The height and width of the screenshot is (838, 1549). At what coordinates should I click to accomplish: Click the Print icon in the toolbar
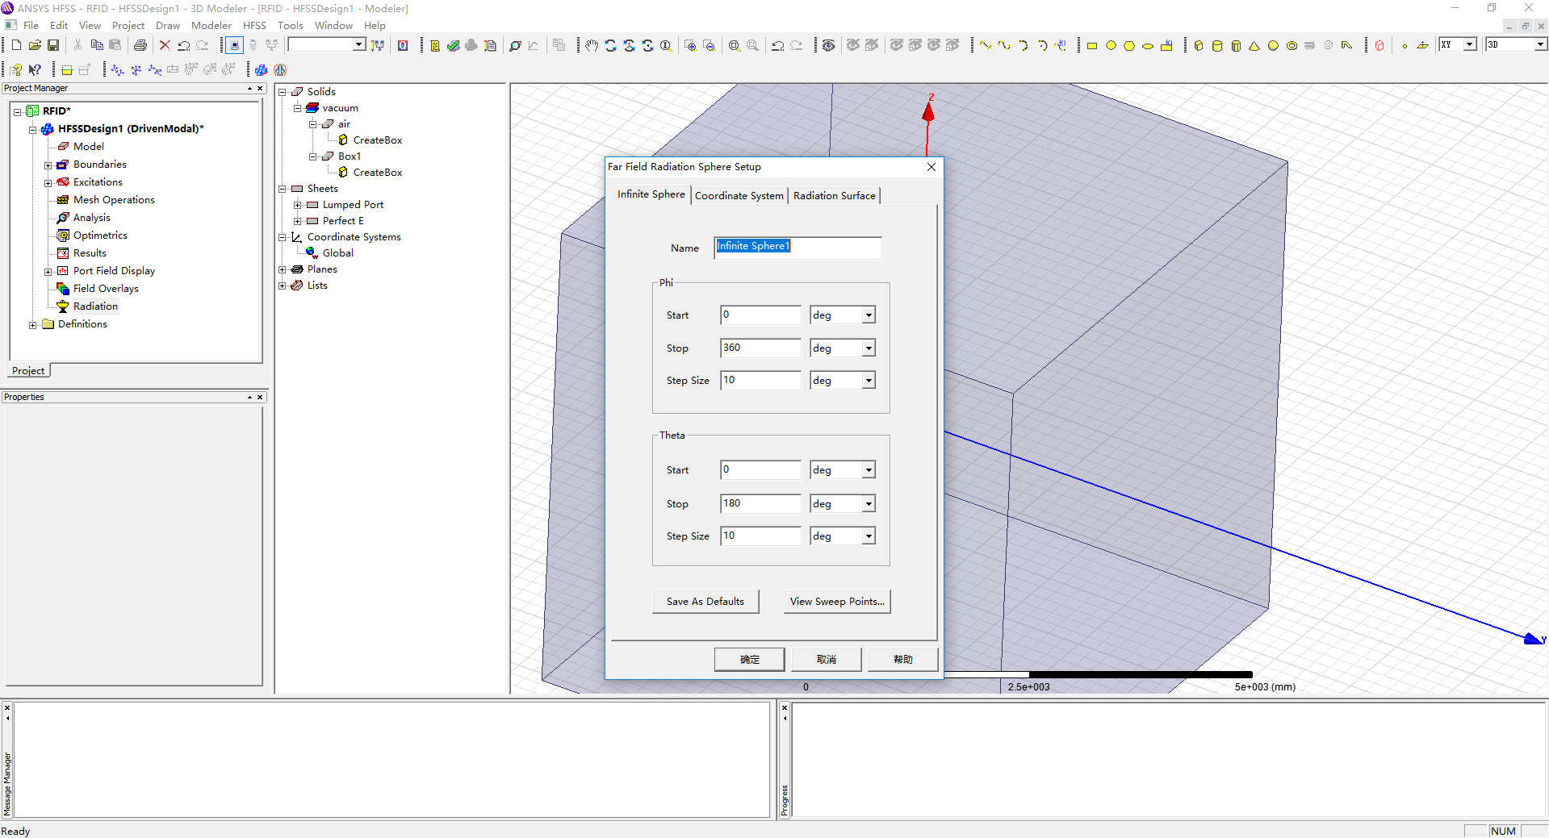pyautogui.click(x=140, y=45)
